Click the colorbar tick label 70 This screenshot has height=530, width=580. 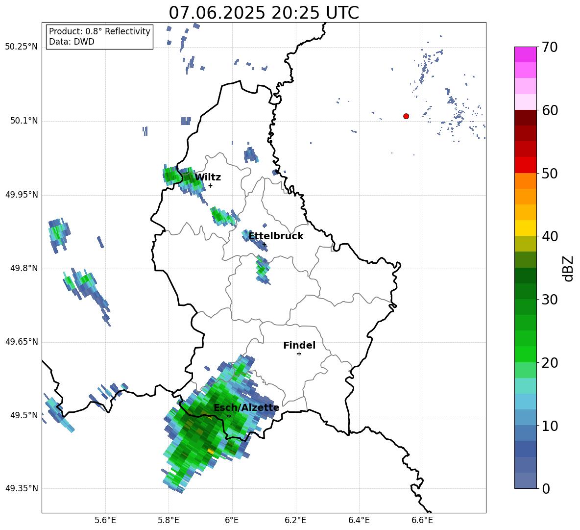tap(550, 48)
